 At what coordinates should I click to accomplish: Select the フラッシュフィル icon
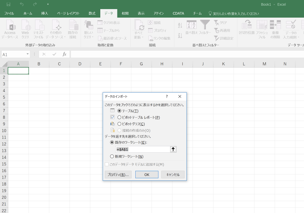262,28
